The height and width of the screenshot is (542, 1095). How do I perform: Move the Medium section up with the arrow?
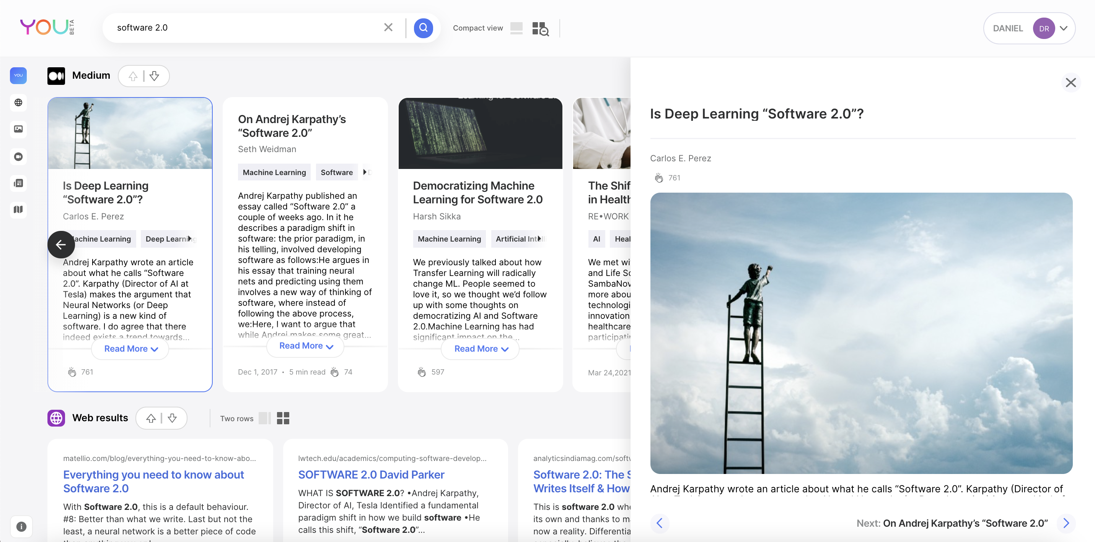pyautogui.click(x=133, y=76)
